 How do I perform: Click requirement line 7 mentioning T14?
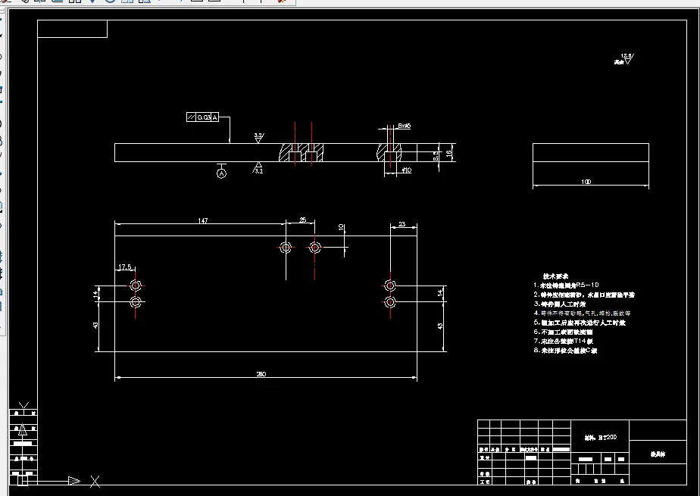pyautogui.click(x=564, y=341)
